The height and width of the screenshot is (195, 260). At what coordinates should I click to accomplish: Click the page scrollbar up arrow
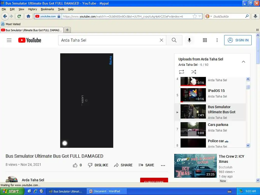click(x=258, y=35)
